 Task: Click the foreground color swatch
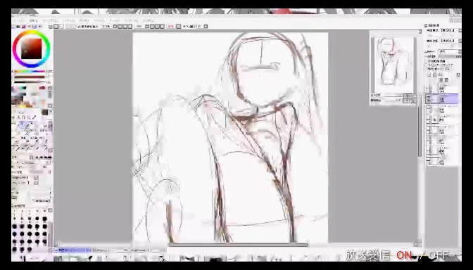click(44, 112)
